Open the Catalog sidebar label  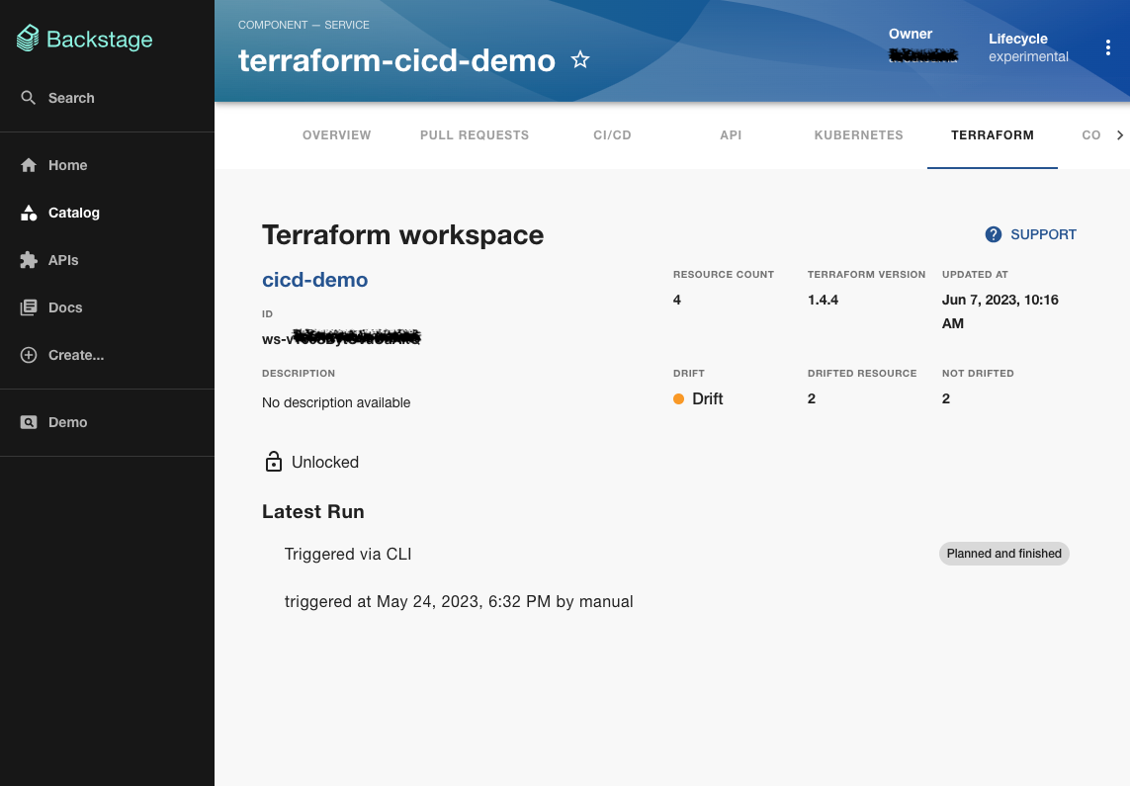74,213
